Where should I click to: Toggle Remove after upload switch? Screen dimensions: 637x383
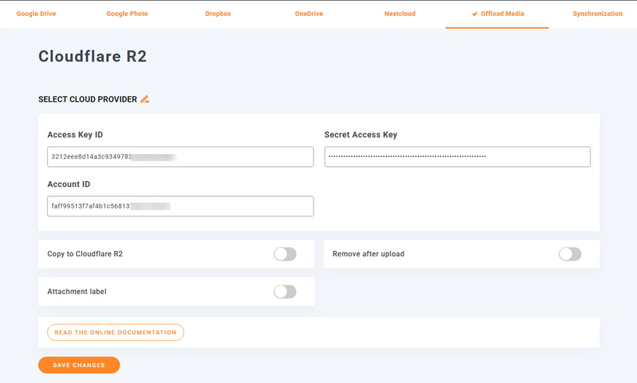tap(570, 254)
